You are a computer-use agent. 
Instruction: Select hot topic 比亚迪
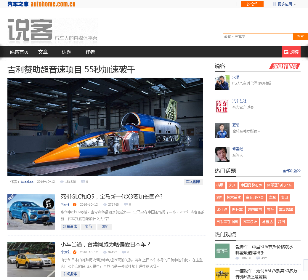tap(222, 210)
